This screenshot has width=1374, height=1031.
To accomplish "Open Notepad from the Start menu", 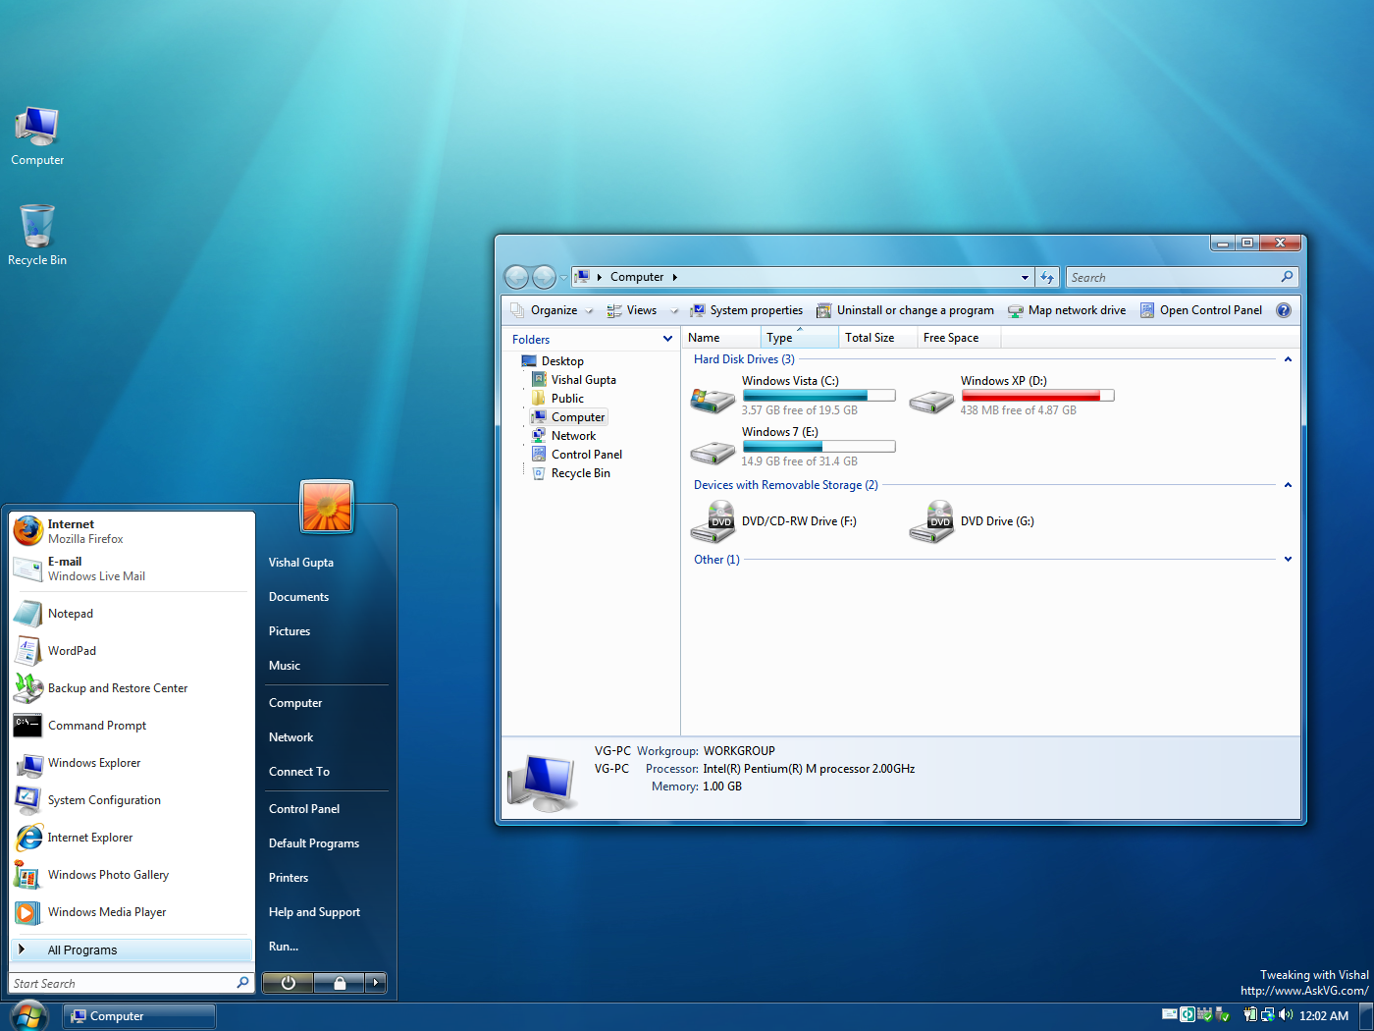I will coord(132,614).
